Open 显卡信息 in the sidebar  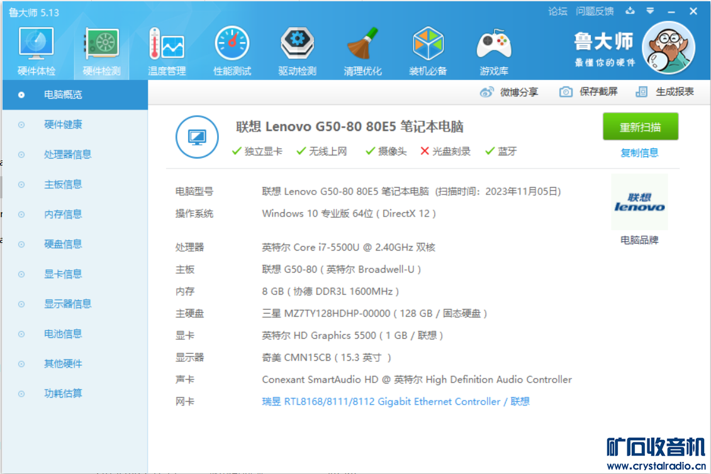63,274
